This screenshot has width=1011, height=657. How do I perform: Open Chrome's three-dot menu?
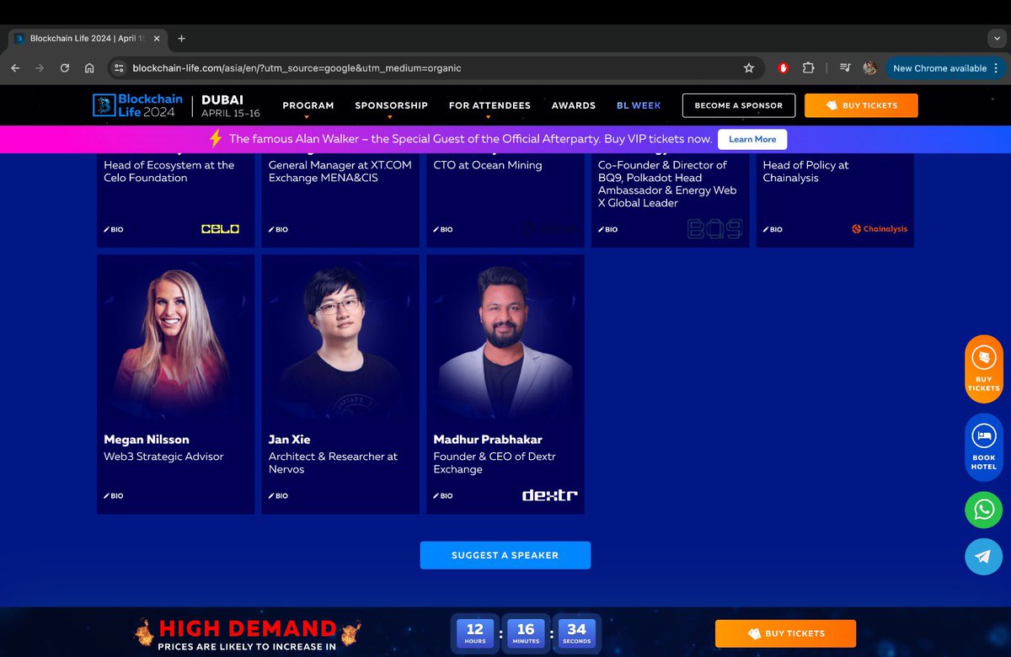[997, 68]
